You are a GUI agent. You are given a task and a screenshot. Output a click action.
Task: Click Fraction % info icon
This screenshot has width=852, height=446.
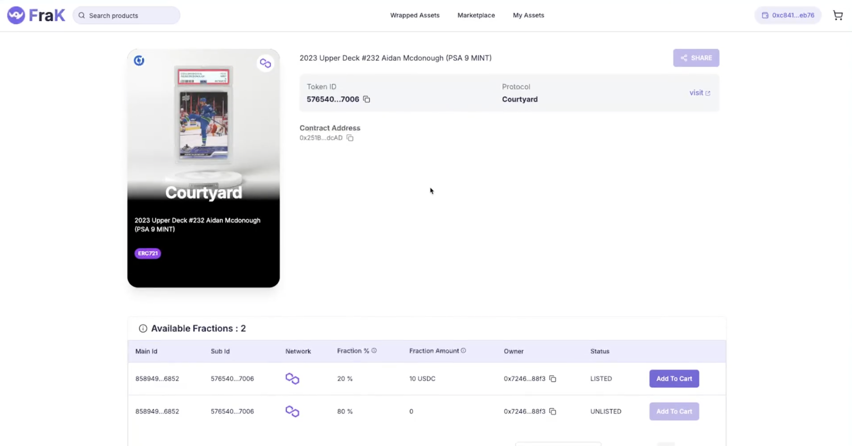(374, 351)
